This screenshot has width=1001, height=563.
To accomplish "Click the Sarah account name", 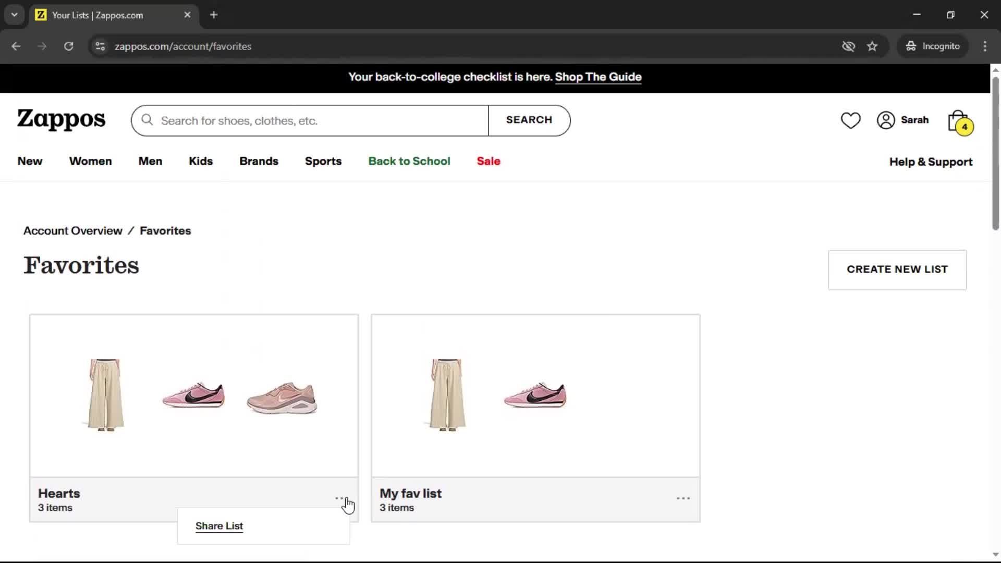I will (x=914, y=120).
